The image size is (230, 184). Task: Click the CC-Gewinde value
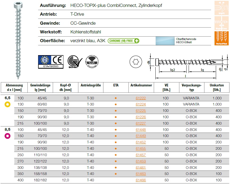(x=83, y=23)
